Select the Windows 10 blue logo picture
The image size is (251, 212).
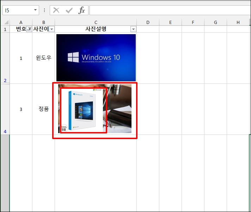coord(96,58)
